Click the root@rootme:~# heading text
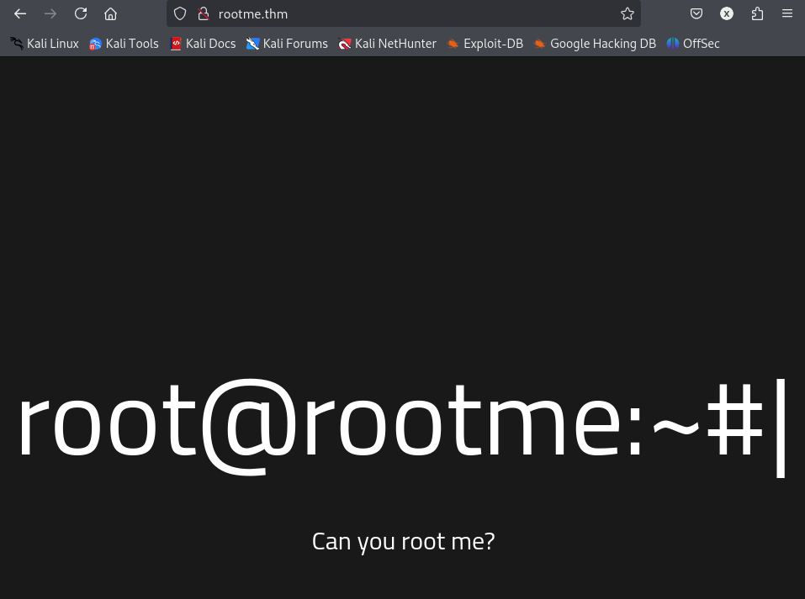The height and width of the screenshot is (599, 805). pos(402,428)
